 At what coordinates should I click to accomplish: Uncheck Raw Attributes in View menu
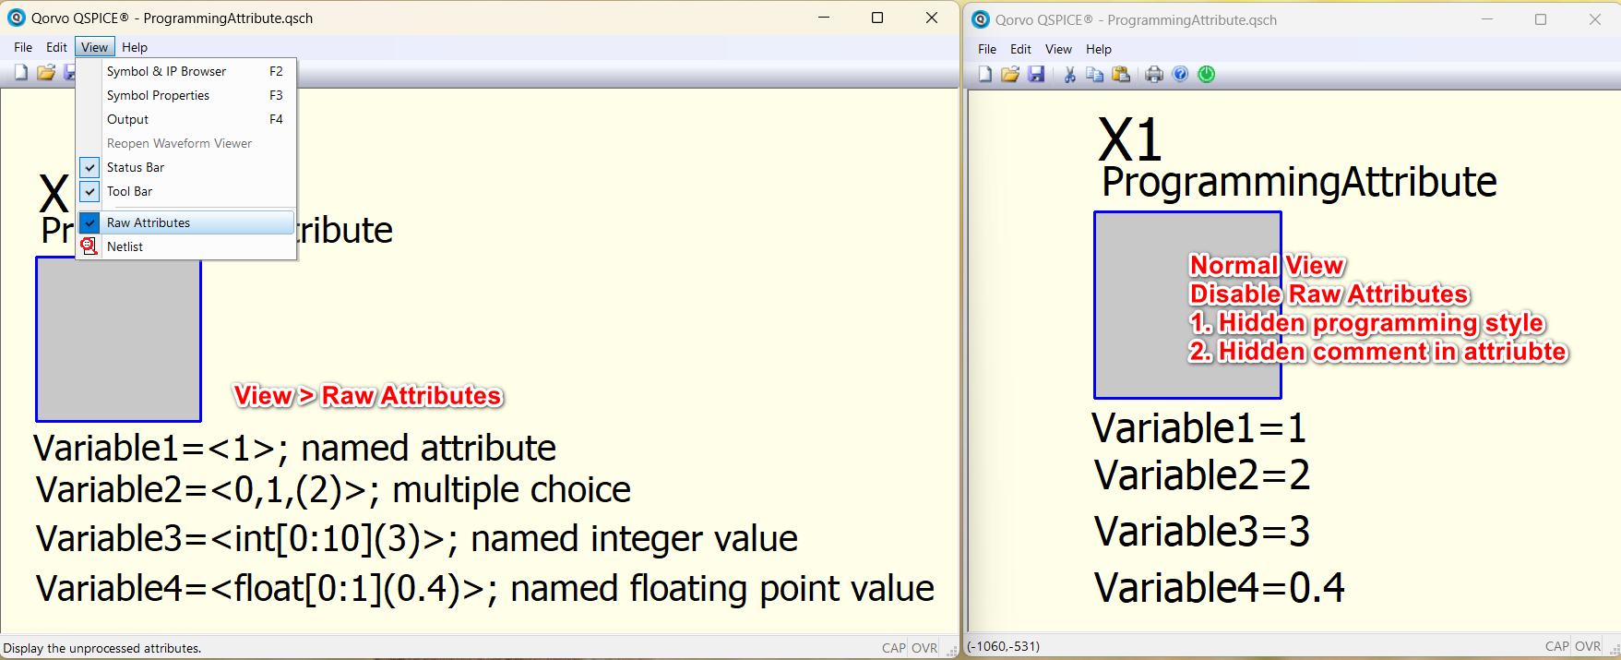tap(149, 222)
